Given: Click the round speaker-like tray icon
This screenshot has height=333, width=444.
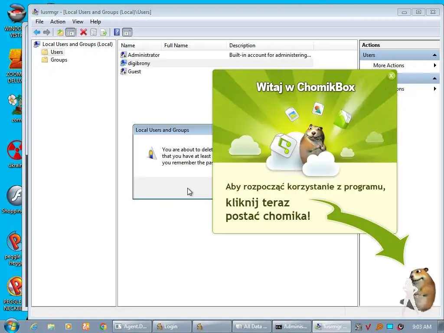Looking at the screenshot, I should point(400,327).
